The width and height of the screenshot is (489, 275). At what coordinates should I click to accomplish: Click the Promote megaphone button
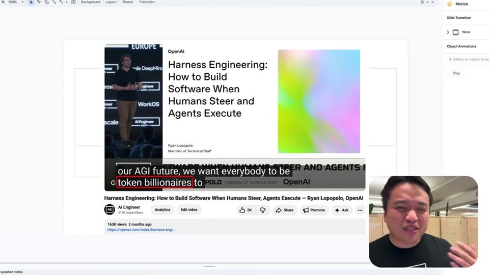[x=314, y=210]
